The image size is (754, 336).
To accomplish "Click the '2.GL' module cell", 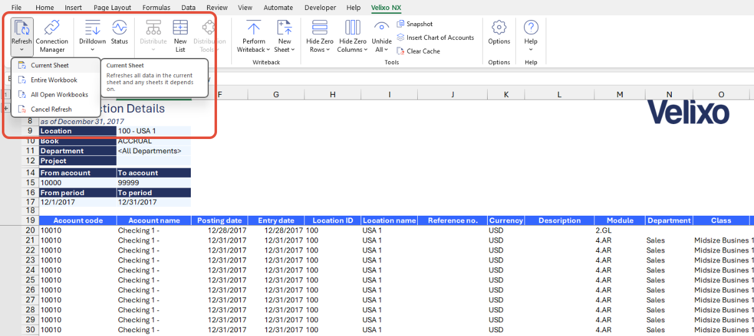I will (x=619, y=230).
